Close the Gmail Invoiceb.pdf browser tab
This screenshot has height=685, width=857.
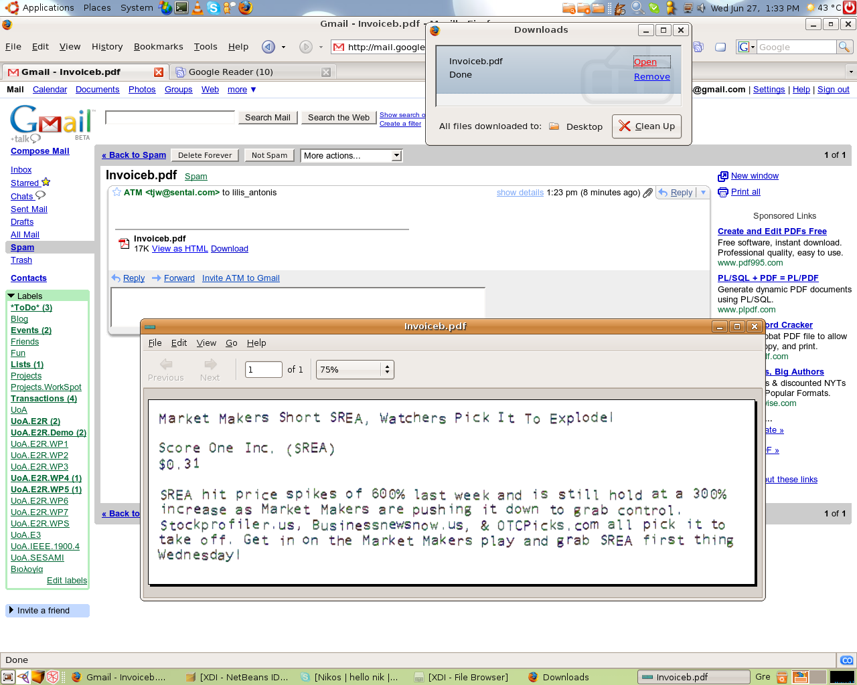click(159, 72)
